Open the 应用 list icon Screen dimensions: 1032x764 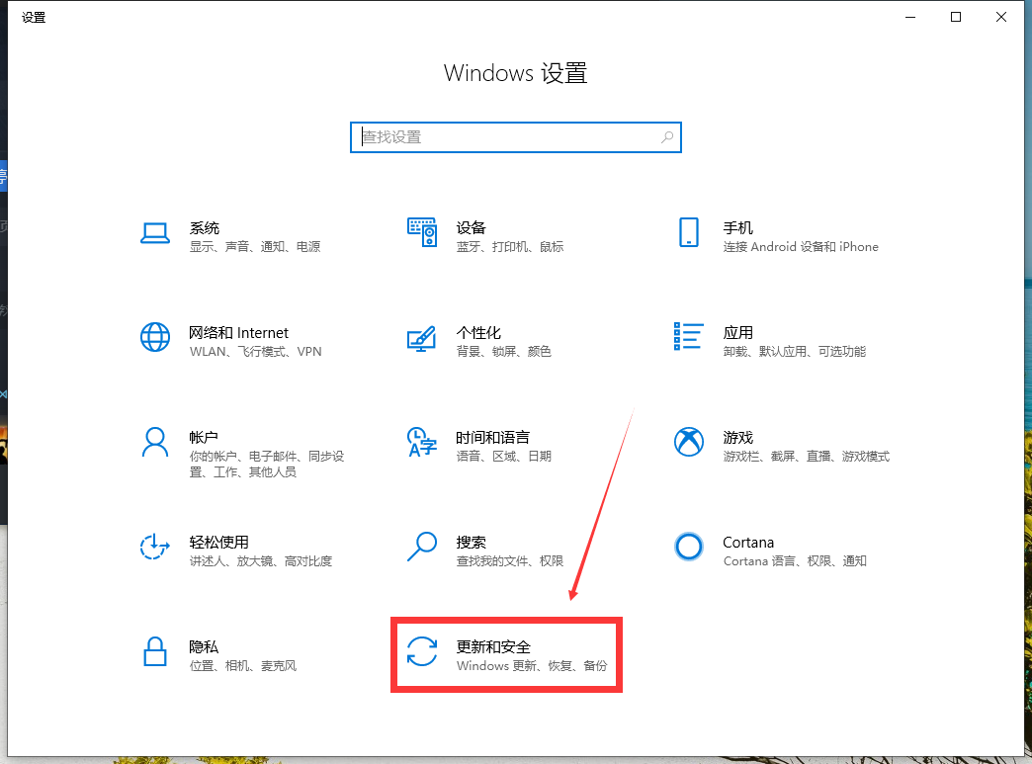coord(688,336)
